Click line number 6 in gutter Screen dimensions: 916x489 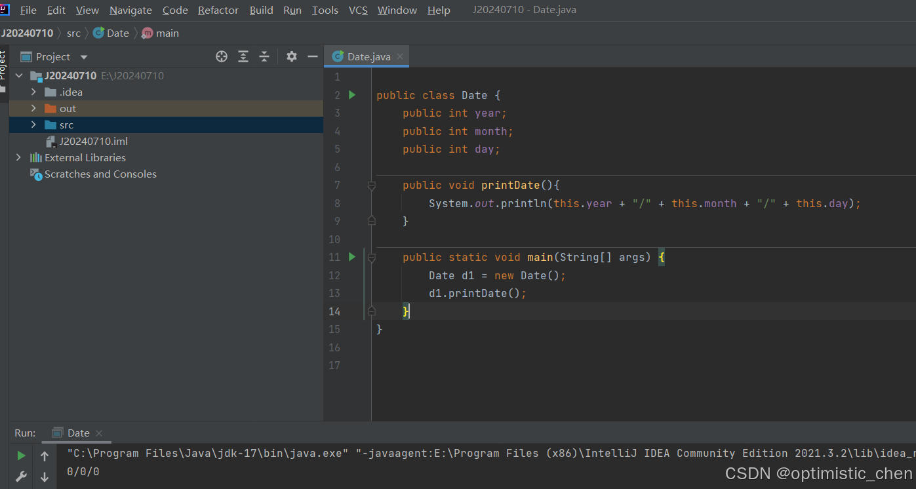coord(337,168)
